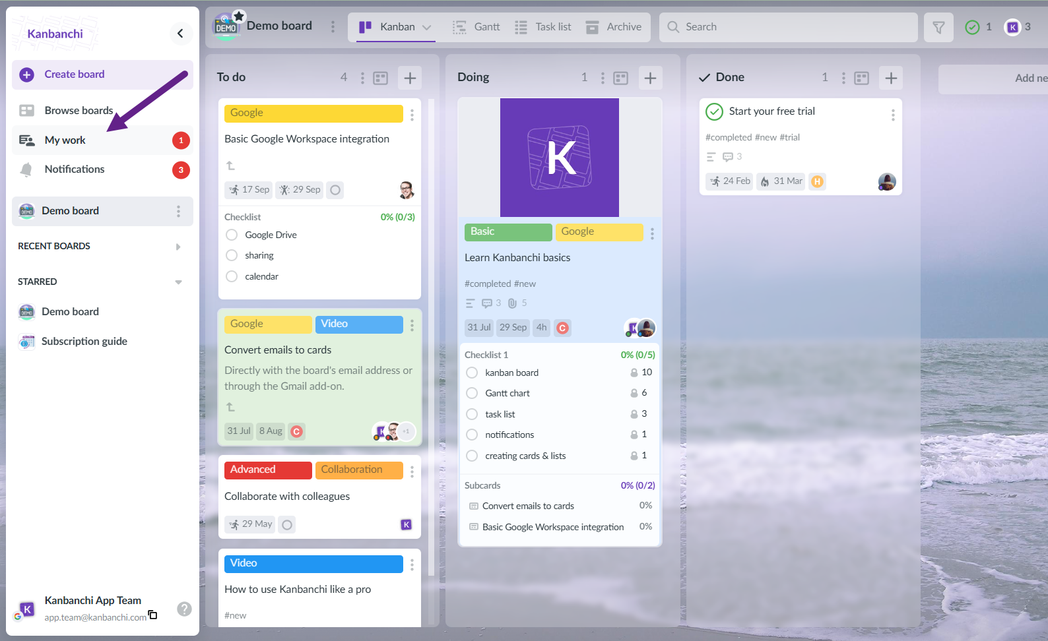Open the Kanban view dropdown

click(426, 27)
